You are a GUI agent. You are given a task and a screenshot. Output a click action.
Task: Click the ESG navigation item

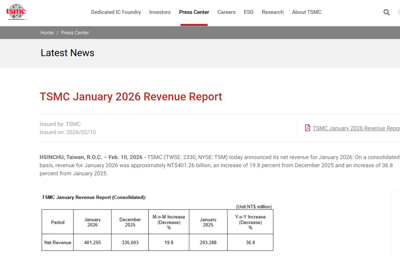(249, 12)
